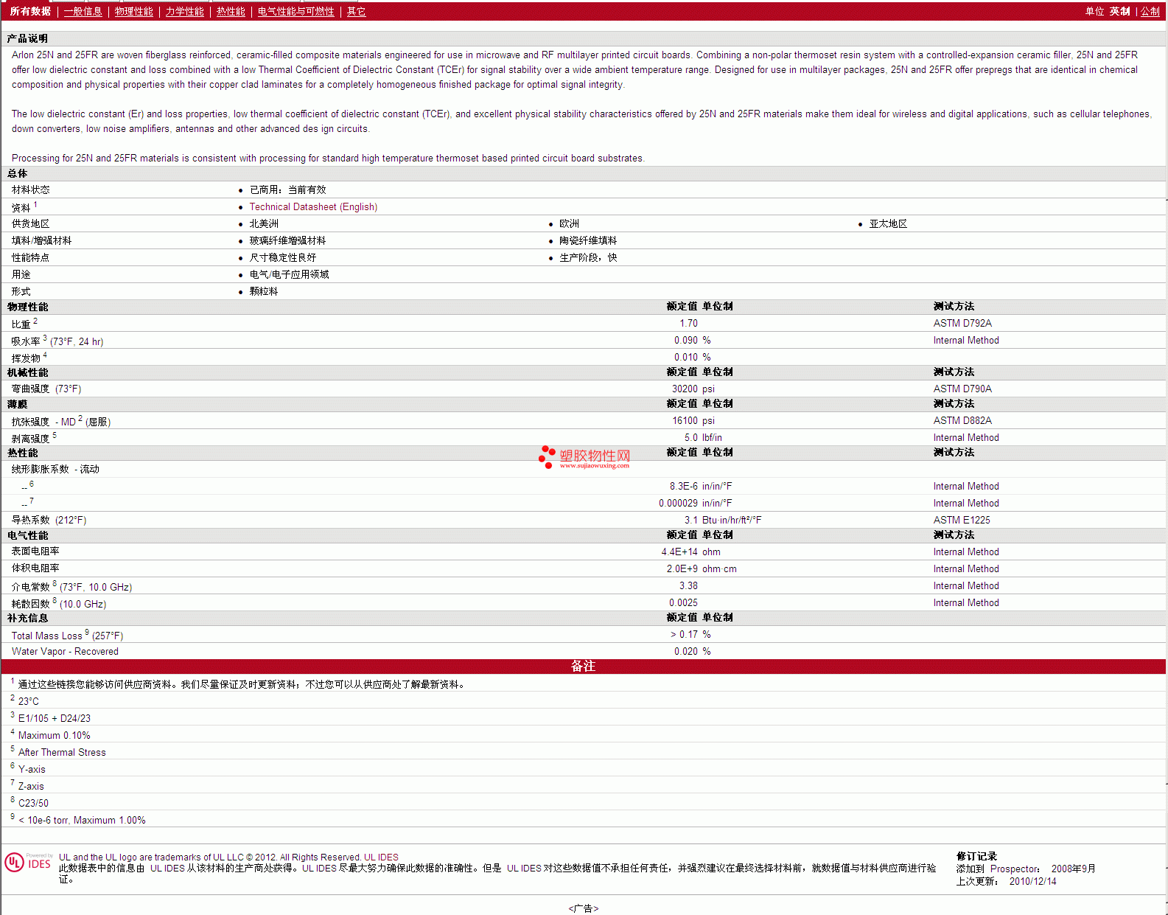Click the 介电常数 value 3.38

tap(688, 586)
